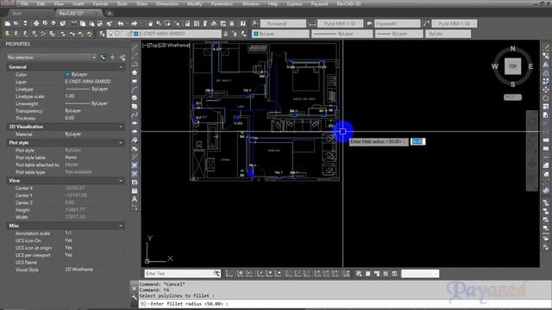This screenshot has height=310, width=552.
Task: Collapse the 3D Visualization section
Action: click(x=121, y=127)
